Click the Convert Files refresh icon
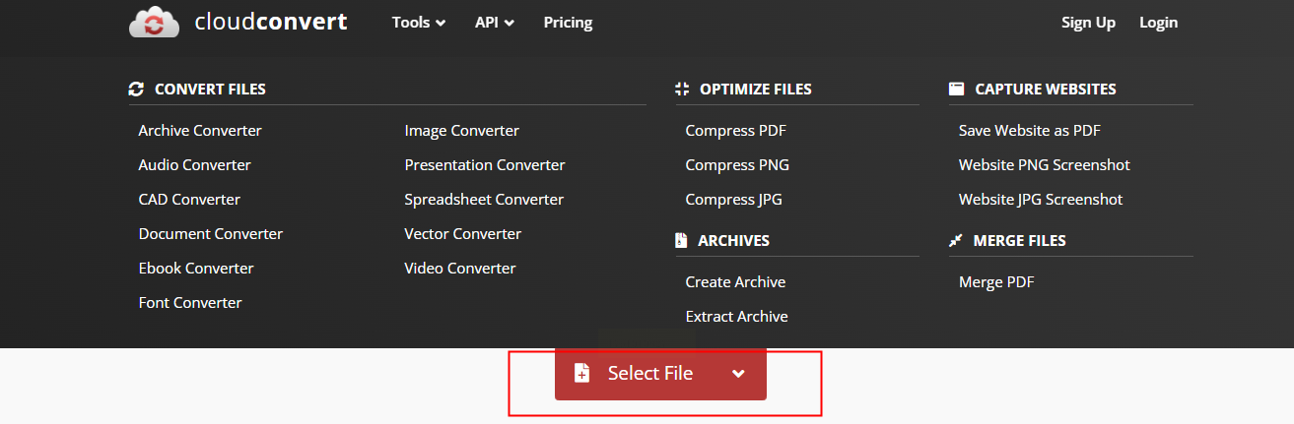This screenshot has height=424, width=1294. click(x=136, y=89)
